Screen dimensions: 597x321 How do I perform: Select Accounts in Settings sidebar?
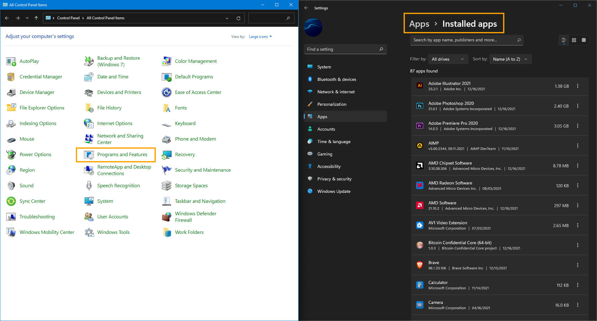point(345,129)
